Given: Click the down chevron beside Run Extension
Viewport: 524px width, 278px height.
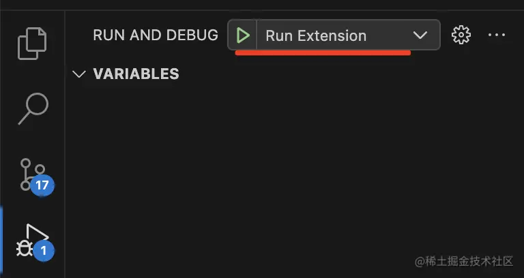Looking at the screenshot, I should 420,35.
